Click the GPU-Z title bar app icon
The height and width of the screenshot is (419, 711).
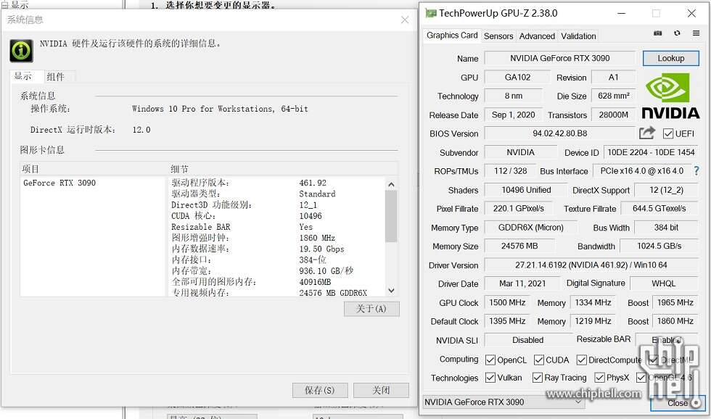click(x=431, y=13)
